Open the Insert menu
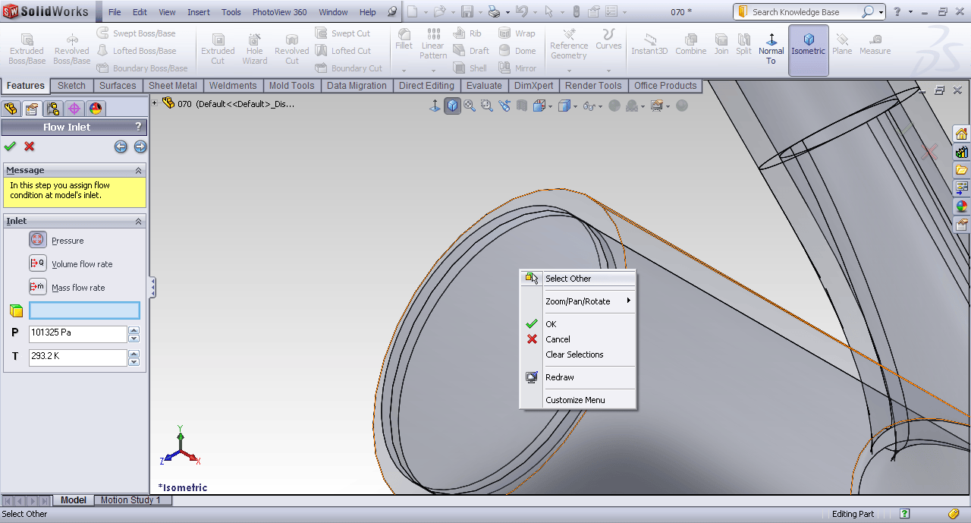 pos(199,12)
